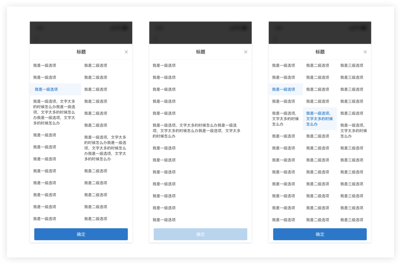Close the right panel with its X icon

pyautogui.click(x=365, y=52)
